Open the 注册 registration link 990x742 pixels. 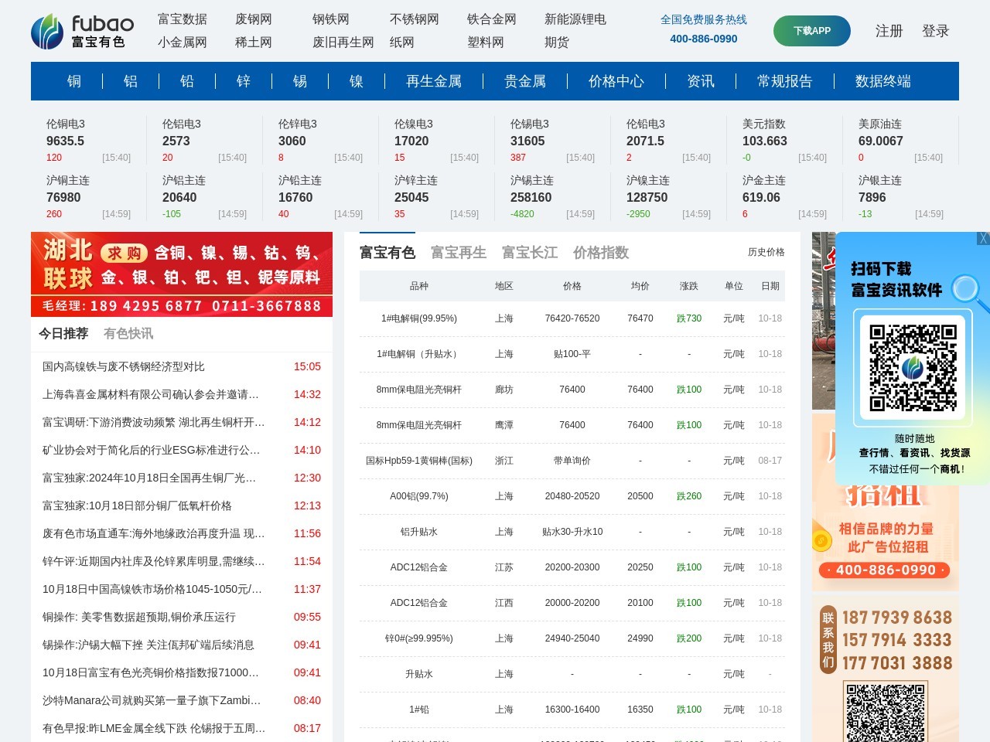(889, 31)
